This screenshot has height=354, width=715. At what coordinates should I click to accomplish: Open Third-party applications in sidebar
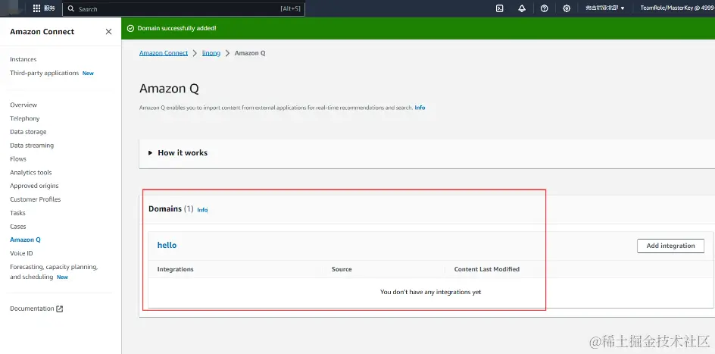[45, 73]
